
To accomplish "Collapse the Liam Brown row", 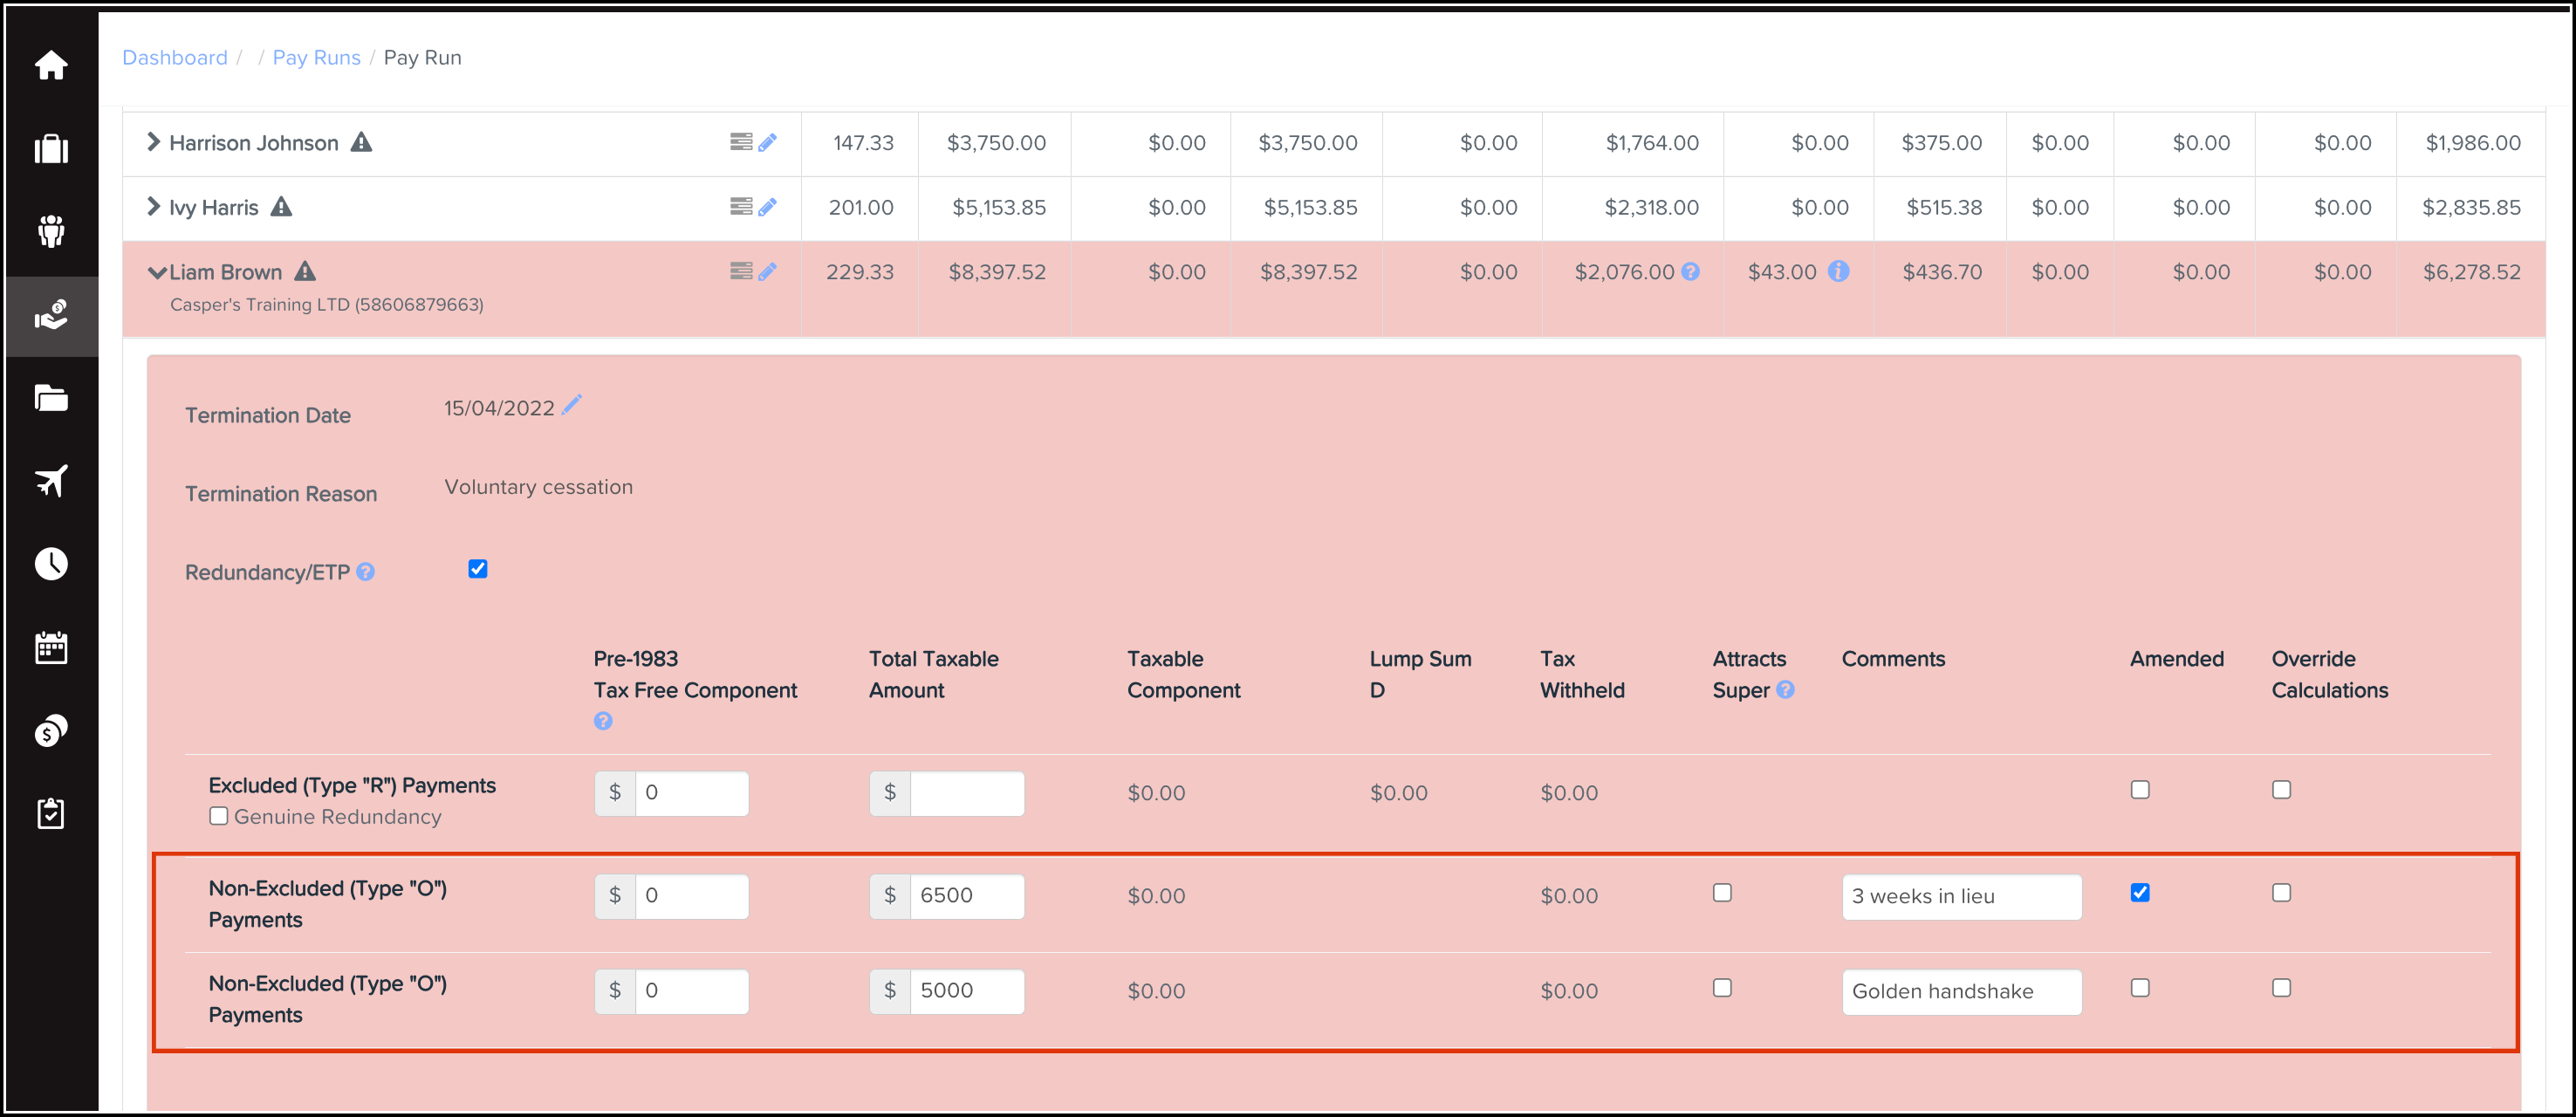I will (x=156, y=272).
